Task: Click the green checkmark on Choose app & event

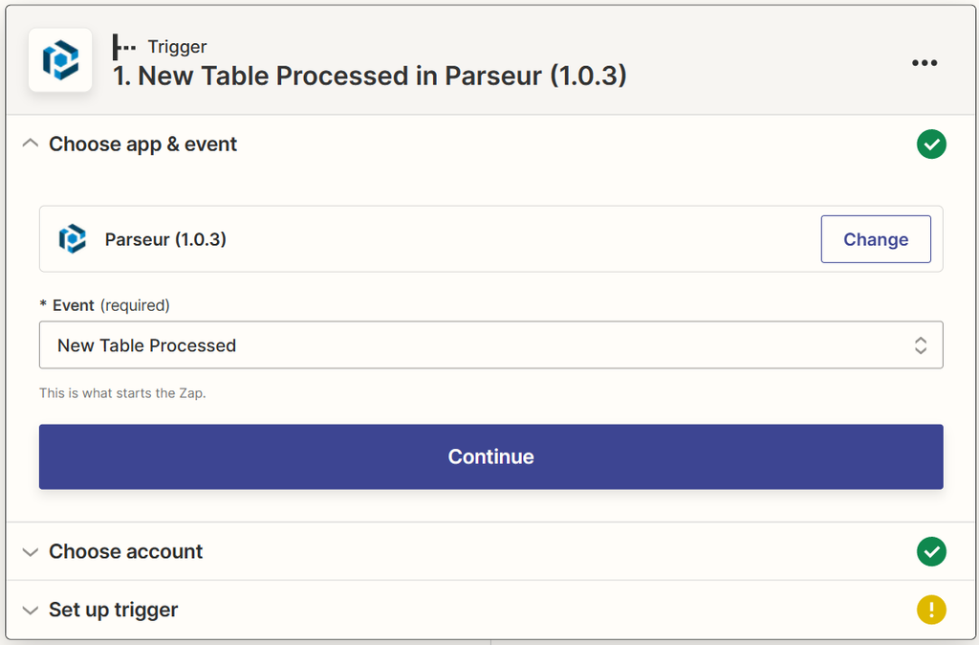Action: pyautogui.click(x=931, y=144)
